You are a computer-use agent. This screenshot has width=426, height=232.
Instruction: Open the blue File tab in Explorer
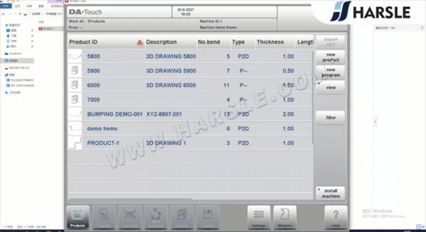[x=6, y=6]
